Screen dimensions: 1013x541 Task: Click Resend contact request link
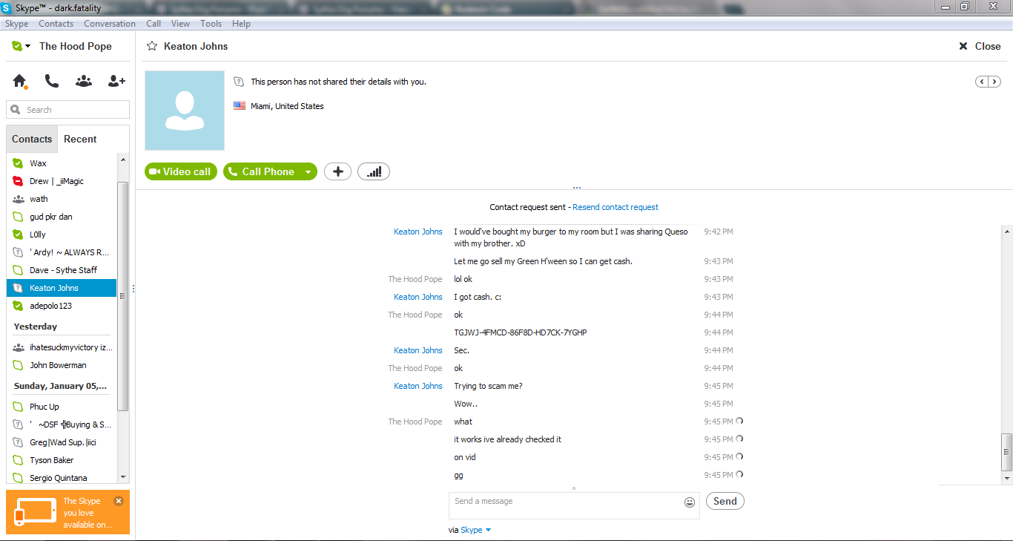tap(616, 207)
